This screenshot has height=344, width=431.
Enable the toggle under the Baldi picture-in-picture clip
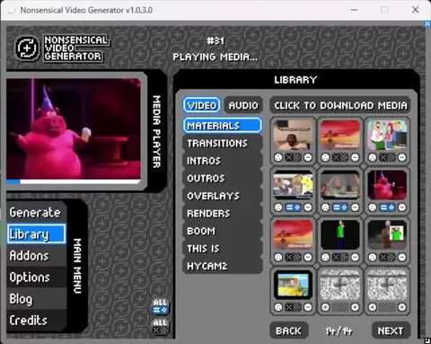click(387, 257)
